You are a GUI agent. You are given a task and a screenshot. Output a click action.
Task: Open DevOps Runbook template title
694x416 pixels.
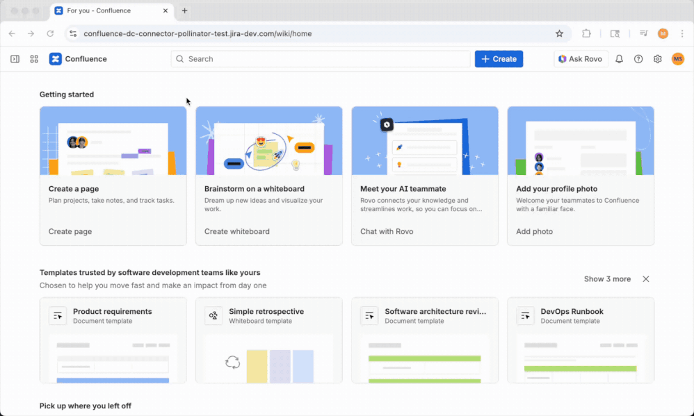point(572,311)
